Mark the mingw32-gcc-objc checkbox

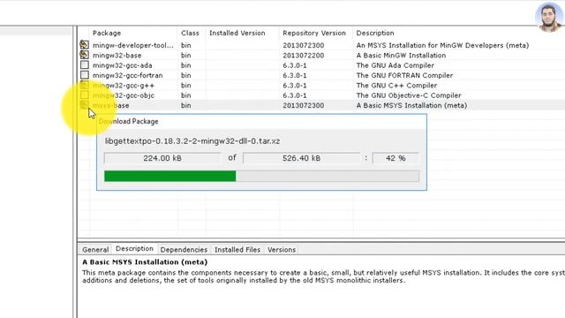(85, 95)
